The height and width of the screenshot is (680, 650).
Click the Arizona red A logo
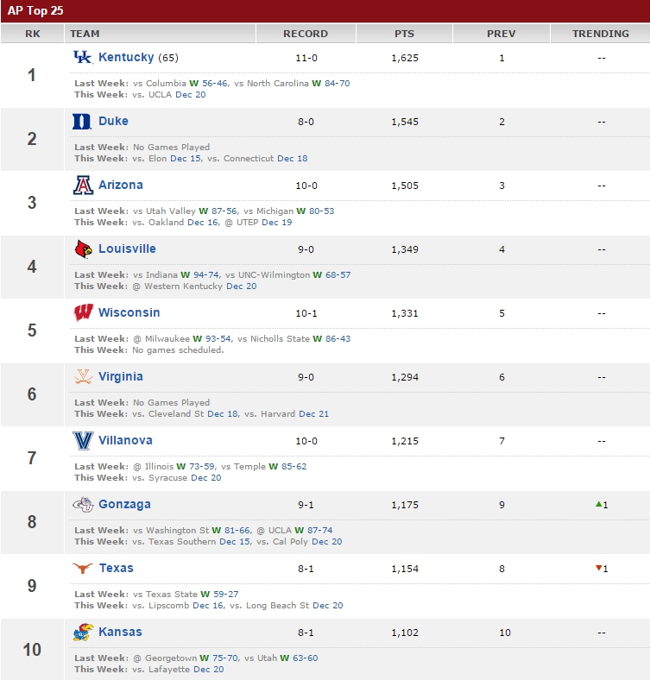click(83, 185)
